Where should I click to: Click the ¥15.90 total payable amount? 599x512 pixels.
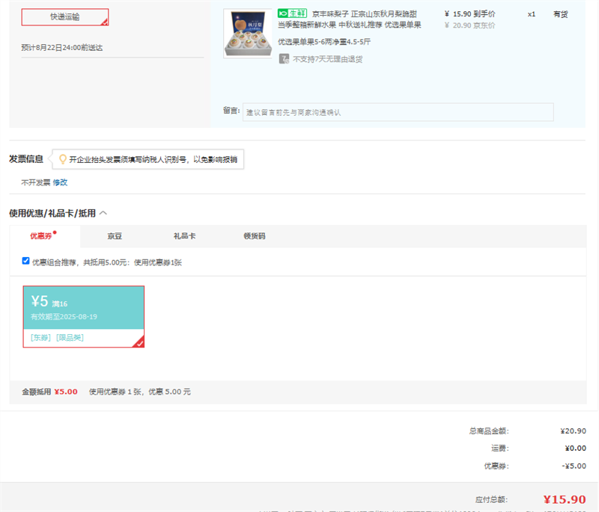[x=564, y=499]
